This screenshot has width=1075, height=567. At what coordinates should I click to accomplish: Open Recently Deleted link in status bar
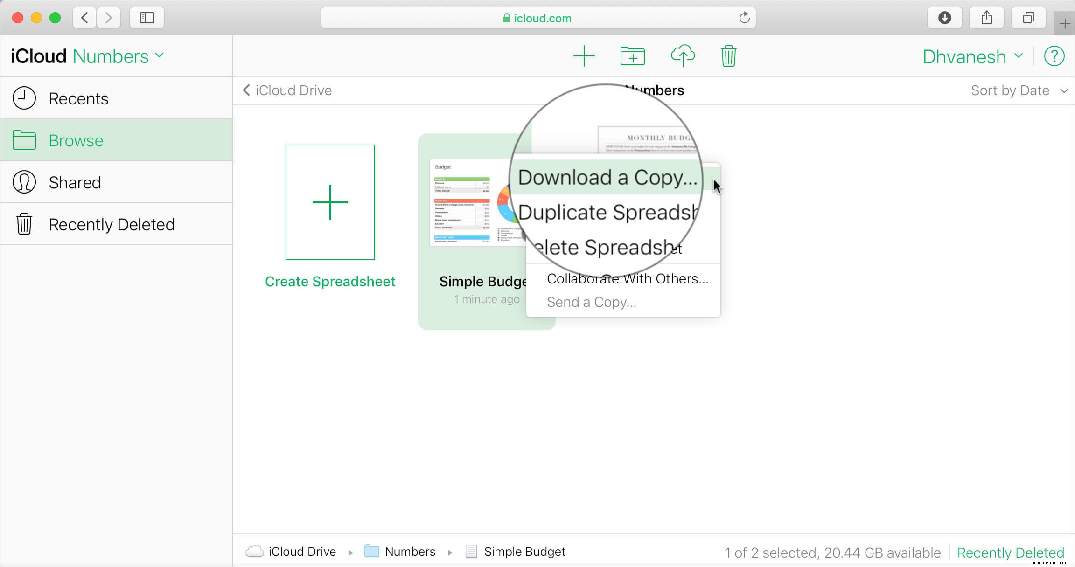tap(1011, 553)
